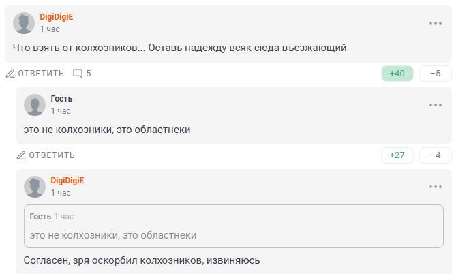Screen dimensions: 456x274
Task: Reply to the top DigiDigiE comment
Action: 41,74
